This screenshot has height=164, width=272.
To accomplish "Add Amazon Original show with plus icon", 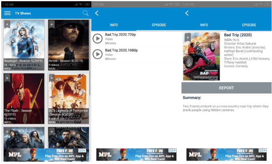I will tap(52, 132).
